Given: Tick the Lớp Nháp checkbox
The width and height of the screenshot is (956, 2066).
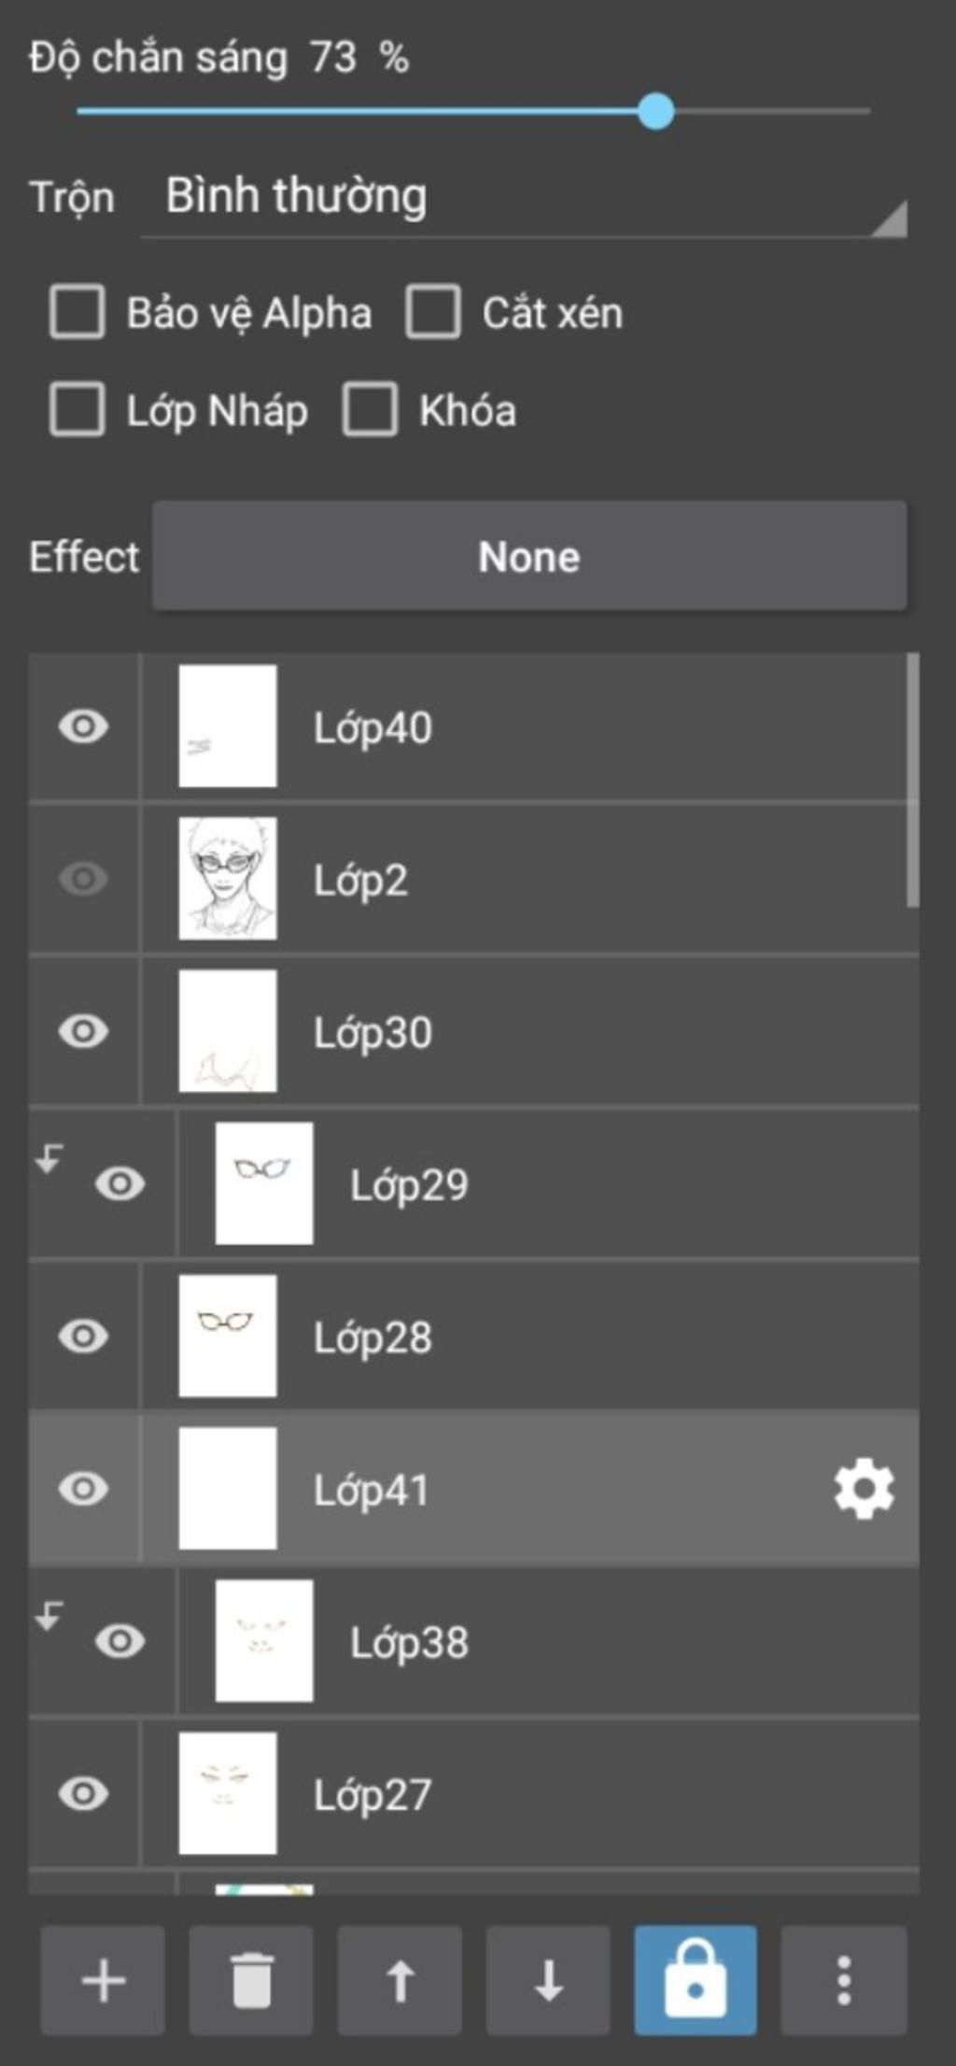Looking at the screenshot, I should click(x=77, y=409).
